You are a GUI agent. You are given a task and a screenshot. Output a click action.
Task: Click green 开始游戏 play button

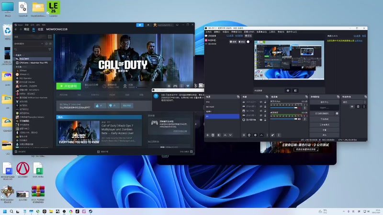(x=68, y=86)
